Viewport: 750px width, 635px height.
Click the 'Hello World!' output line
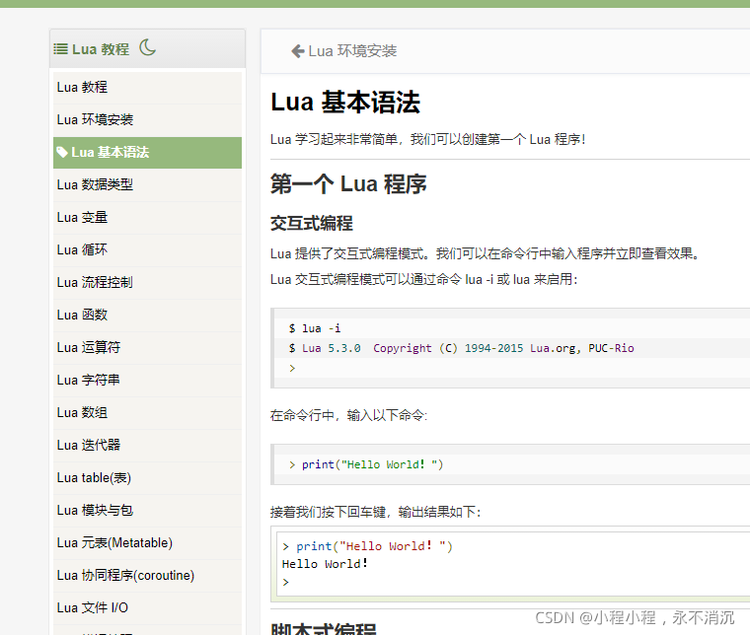coord(325,564)
